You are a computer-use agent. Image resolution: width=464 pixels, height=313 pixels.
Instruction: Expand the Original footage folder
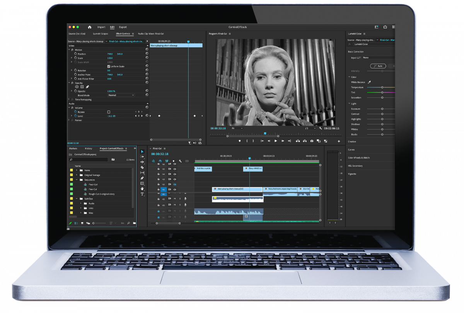(x=77, y=175)
